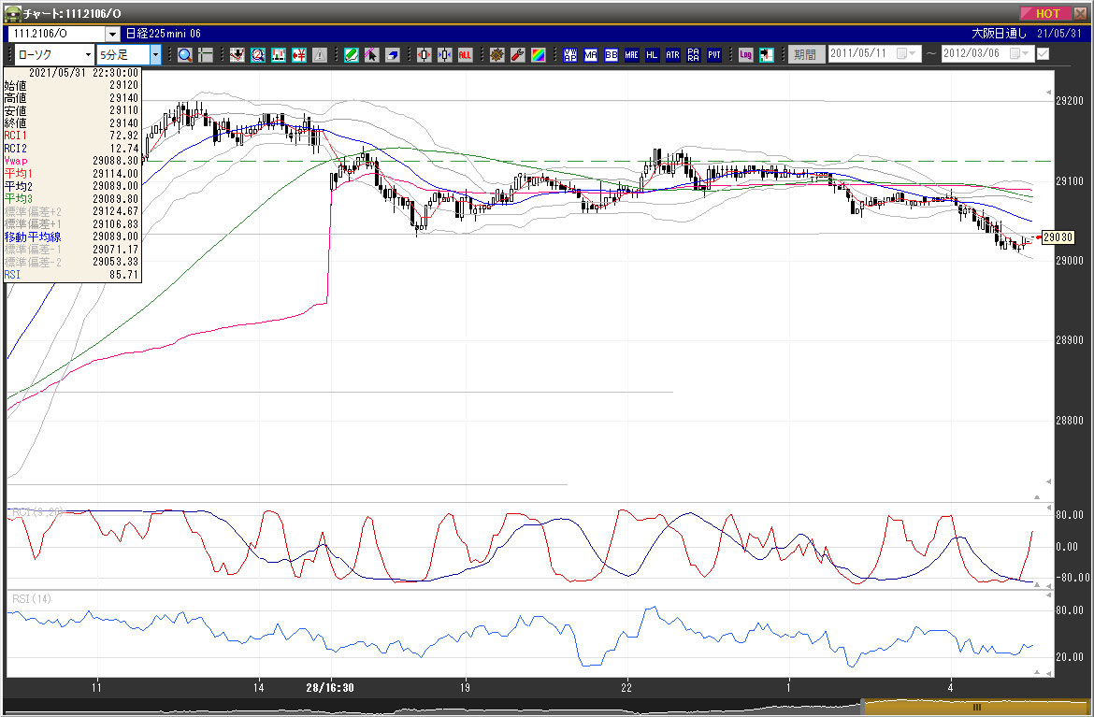This screenshot has height=717, width=1094.
Task: Open the rainbow color settings icon
Action: click(x=538, y=54)
